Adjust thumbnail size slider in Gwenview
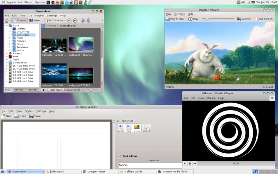This screenshot has height=174, width=278. (92, 90)
